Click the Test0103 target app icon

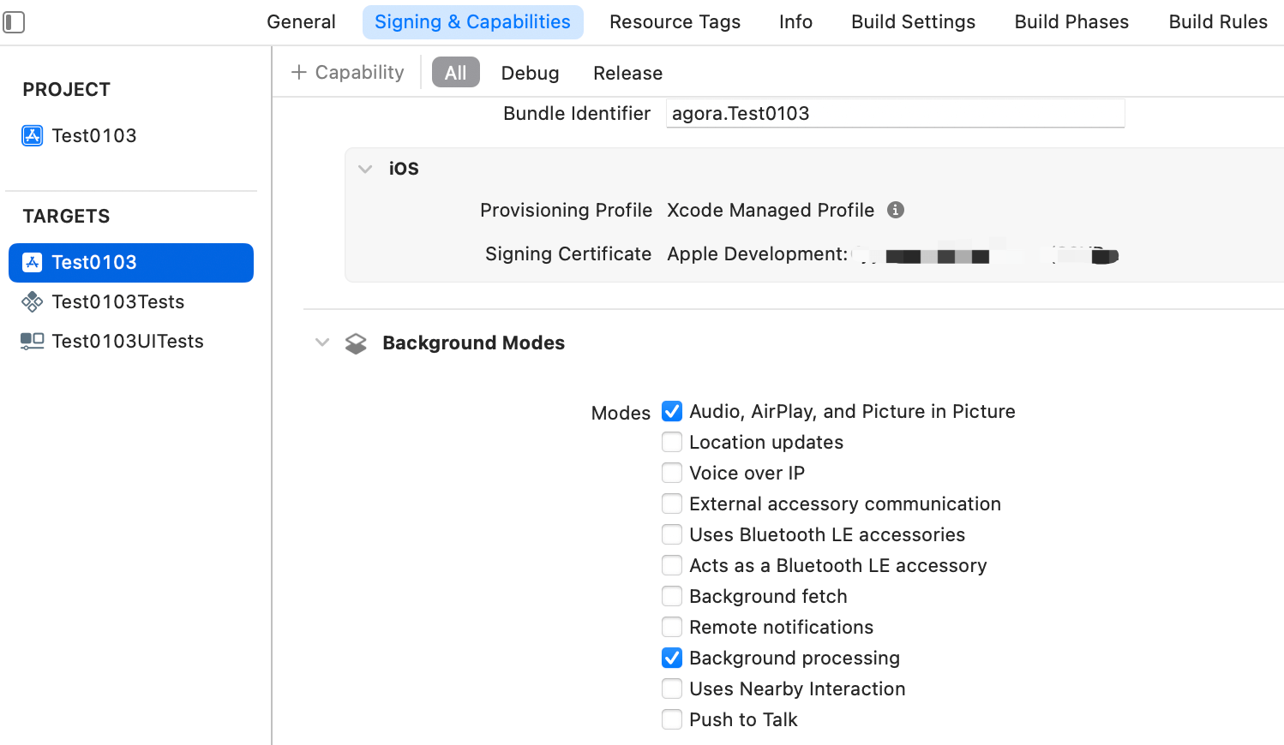tap(33, 262)
